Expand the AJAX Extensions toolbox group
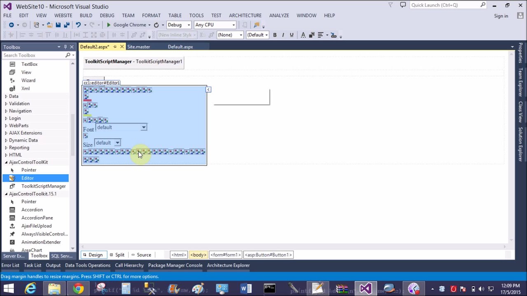527x296 pixels. point(6,133)
